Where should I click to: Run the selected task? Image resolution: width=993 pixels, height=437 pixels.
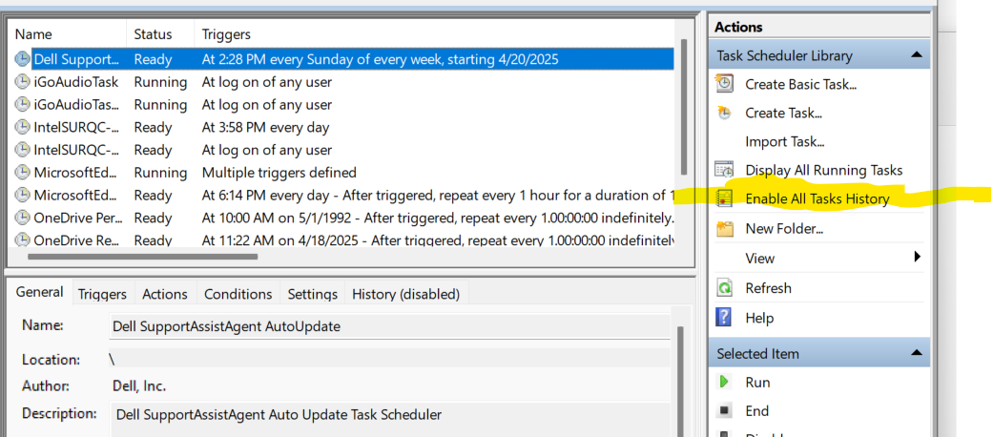click(x=757, y=383)
